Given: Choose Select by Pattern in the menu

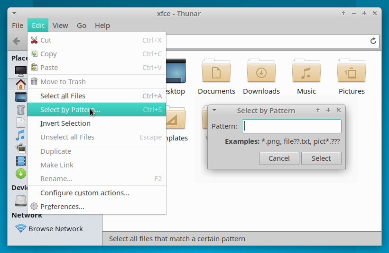Looking at the screenshot, I should click(x=97, y=110).
